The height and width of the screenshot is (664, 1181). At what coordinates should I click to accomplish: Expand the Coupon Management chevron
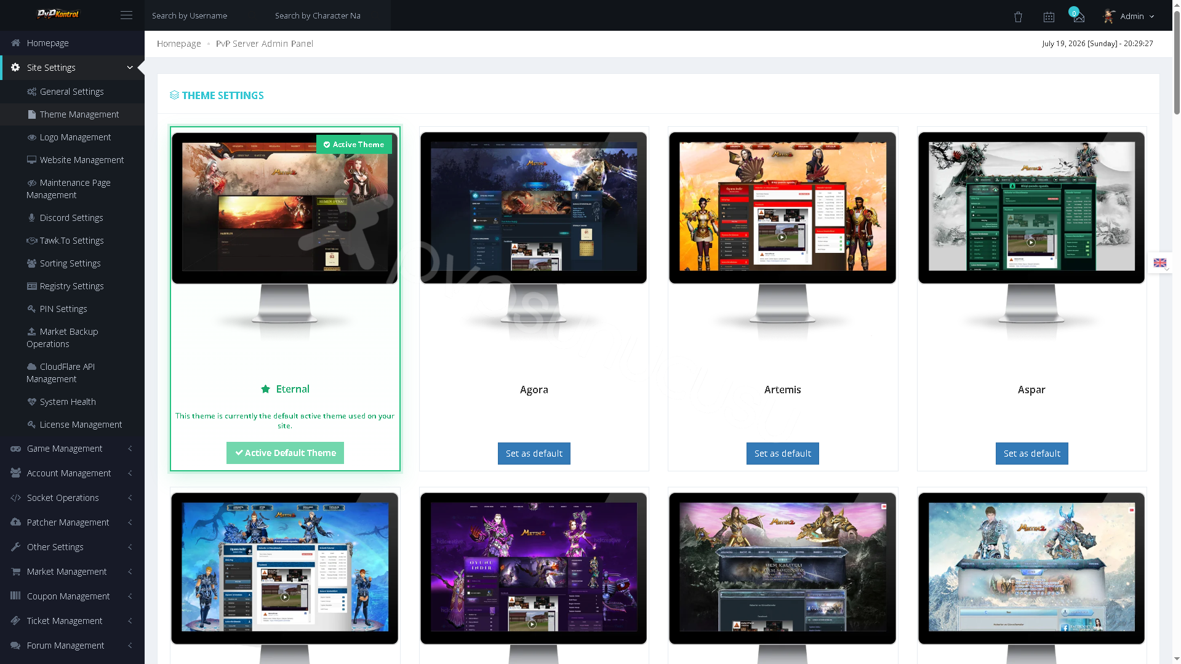click(130, 596)
